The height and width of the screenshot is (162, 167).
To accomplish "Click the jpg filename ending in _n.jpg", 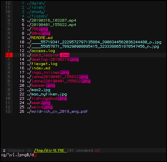I will tap(93, 47).
